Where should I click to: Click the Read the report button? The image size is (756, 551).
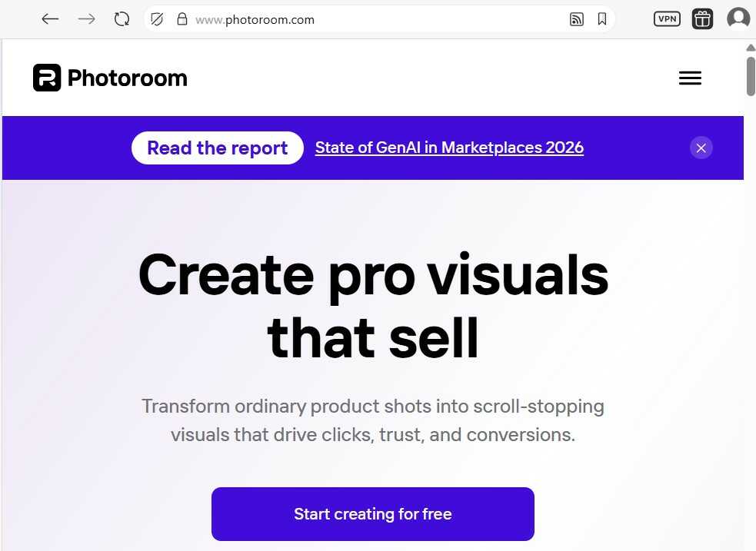(x=218, y=148)
